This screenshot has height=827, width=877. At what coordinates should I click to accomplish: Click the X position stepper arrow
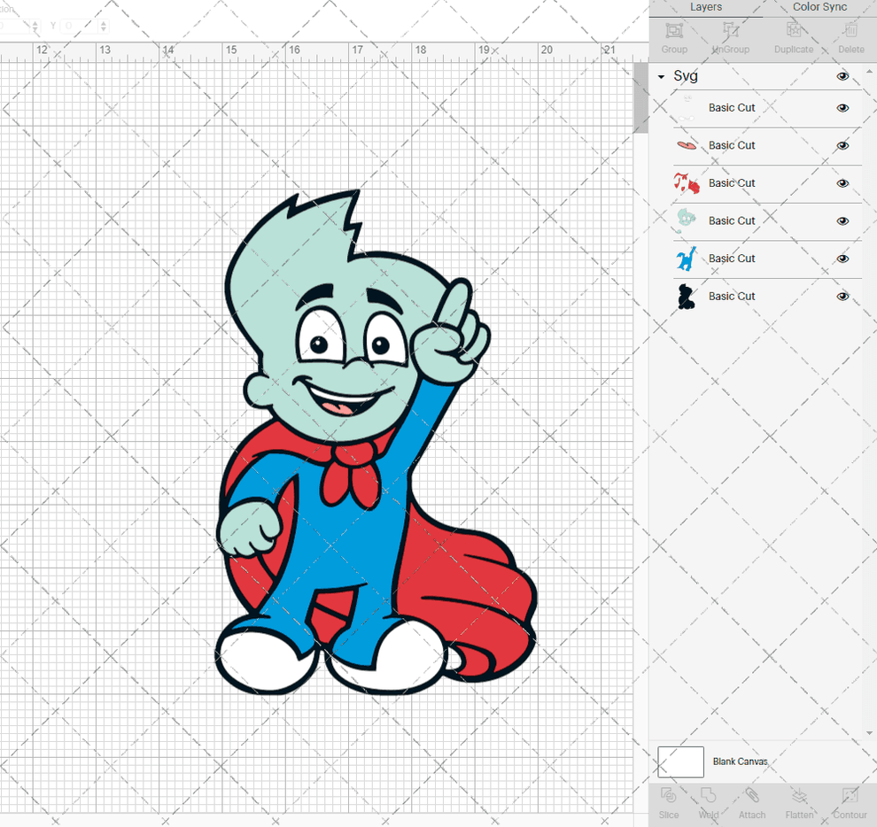[x=35, y=24]
